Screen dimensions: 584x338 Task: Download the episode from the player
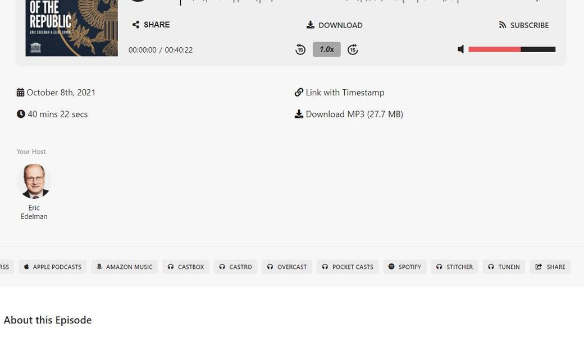tap(335, 25)
